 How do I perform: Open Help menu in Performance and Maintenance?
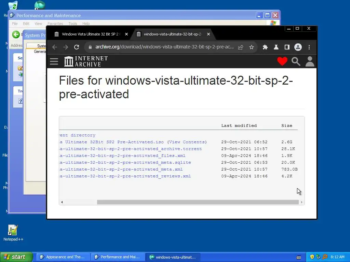click(x=86, y=24)
